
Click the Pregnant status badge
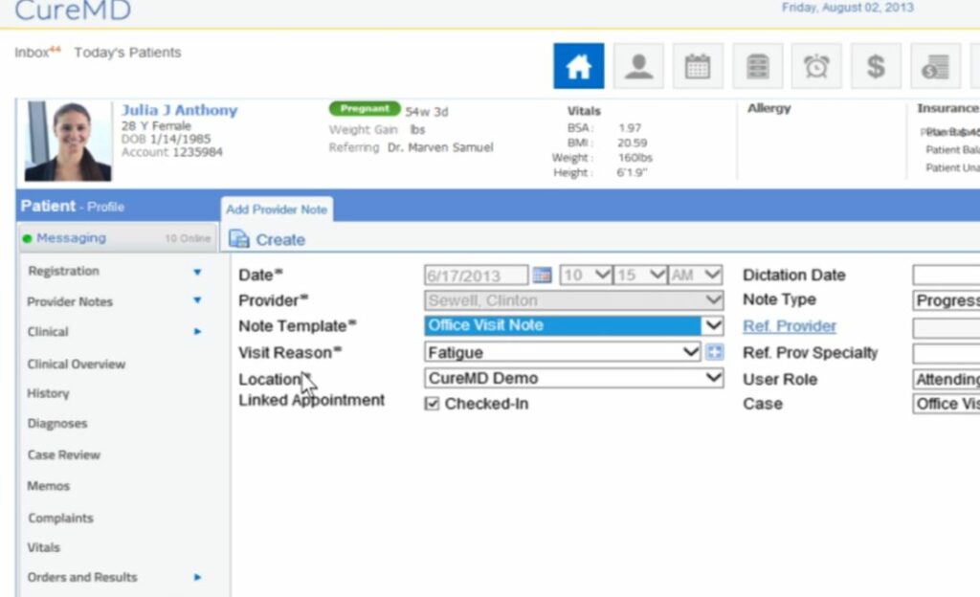365,109
